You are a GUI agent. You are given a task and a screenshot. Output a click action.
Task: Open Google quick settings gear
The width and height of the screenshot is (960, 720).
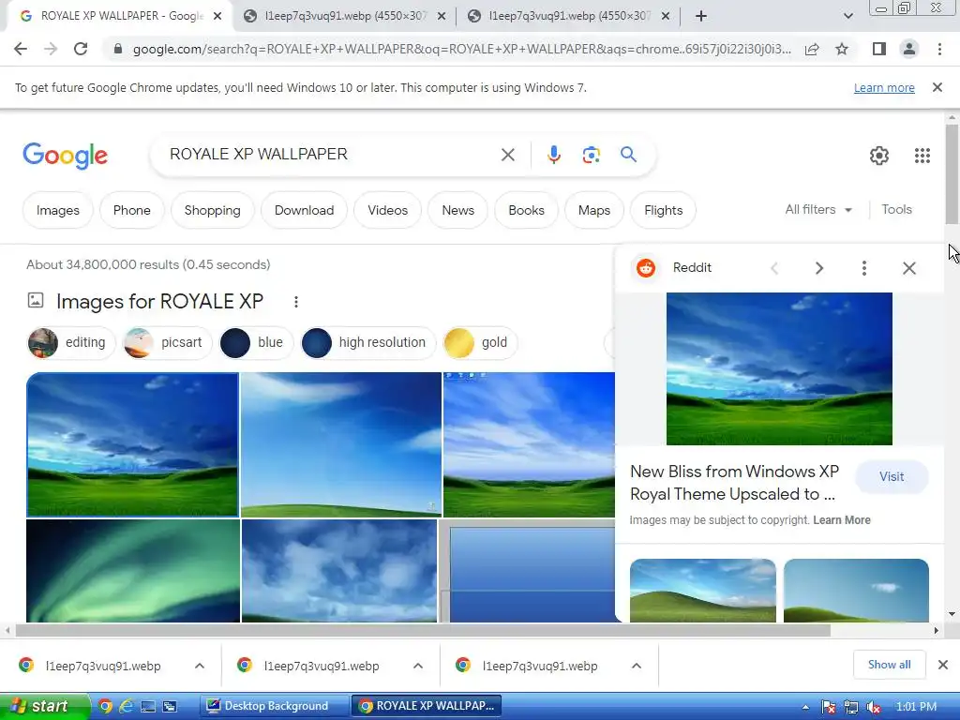879,156
